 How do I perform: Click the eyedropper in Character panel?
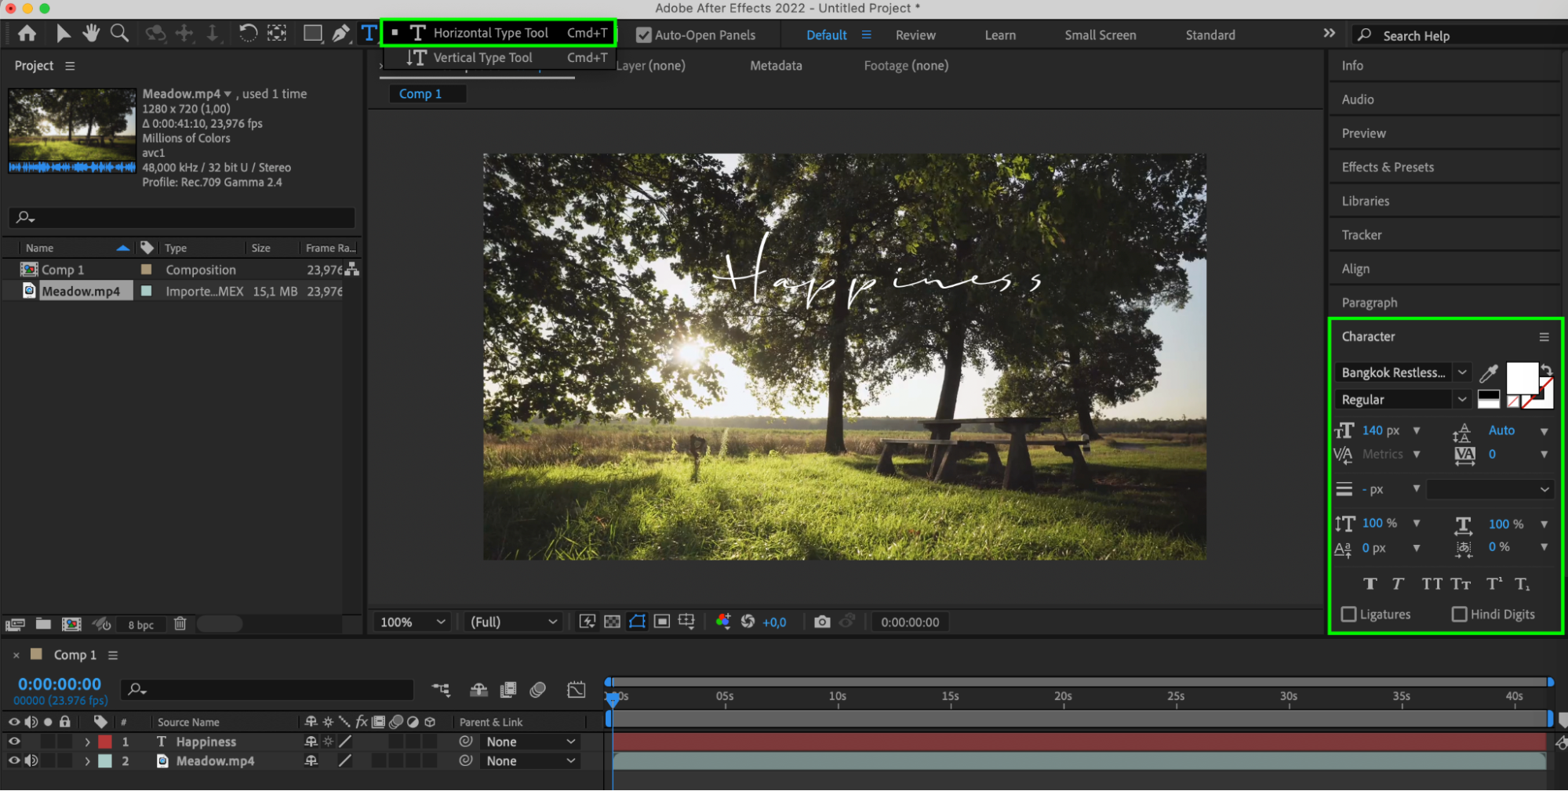(1488, 373)
